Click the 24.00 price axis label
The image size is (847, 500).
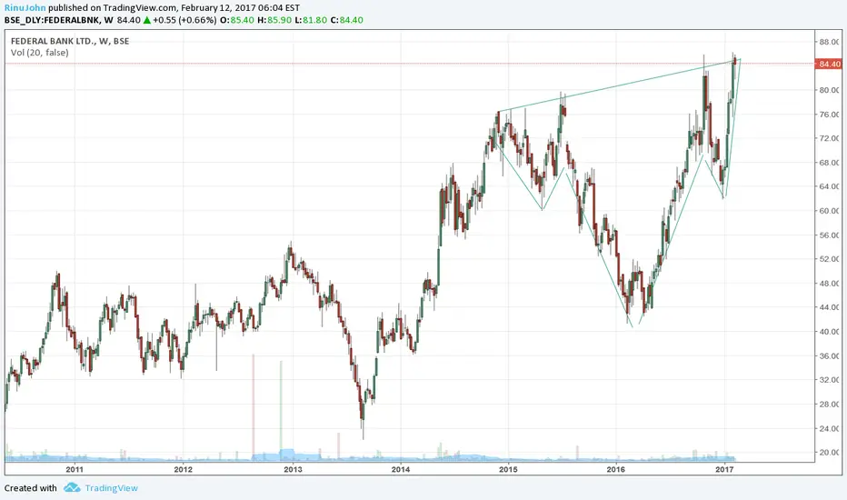point(829,429)
